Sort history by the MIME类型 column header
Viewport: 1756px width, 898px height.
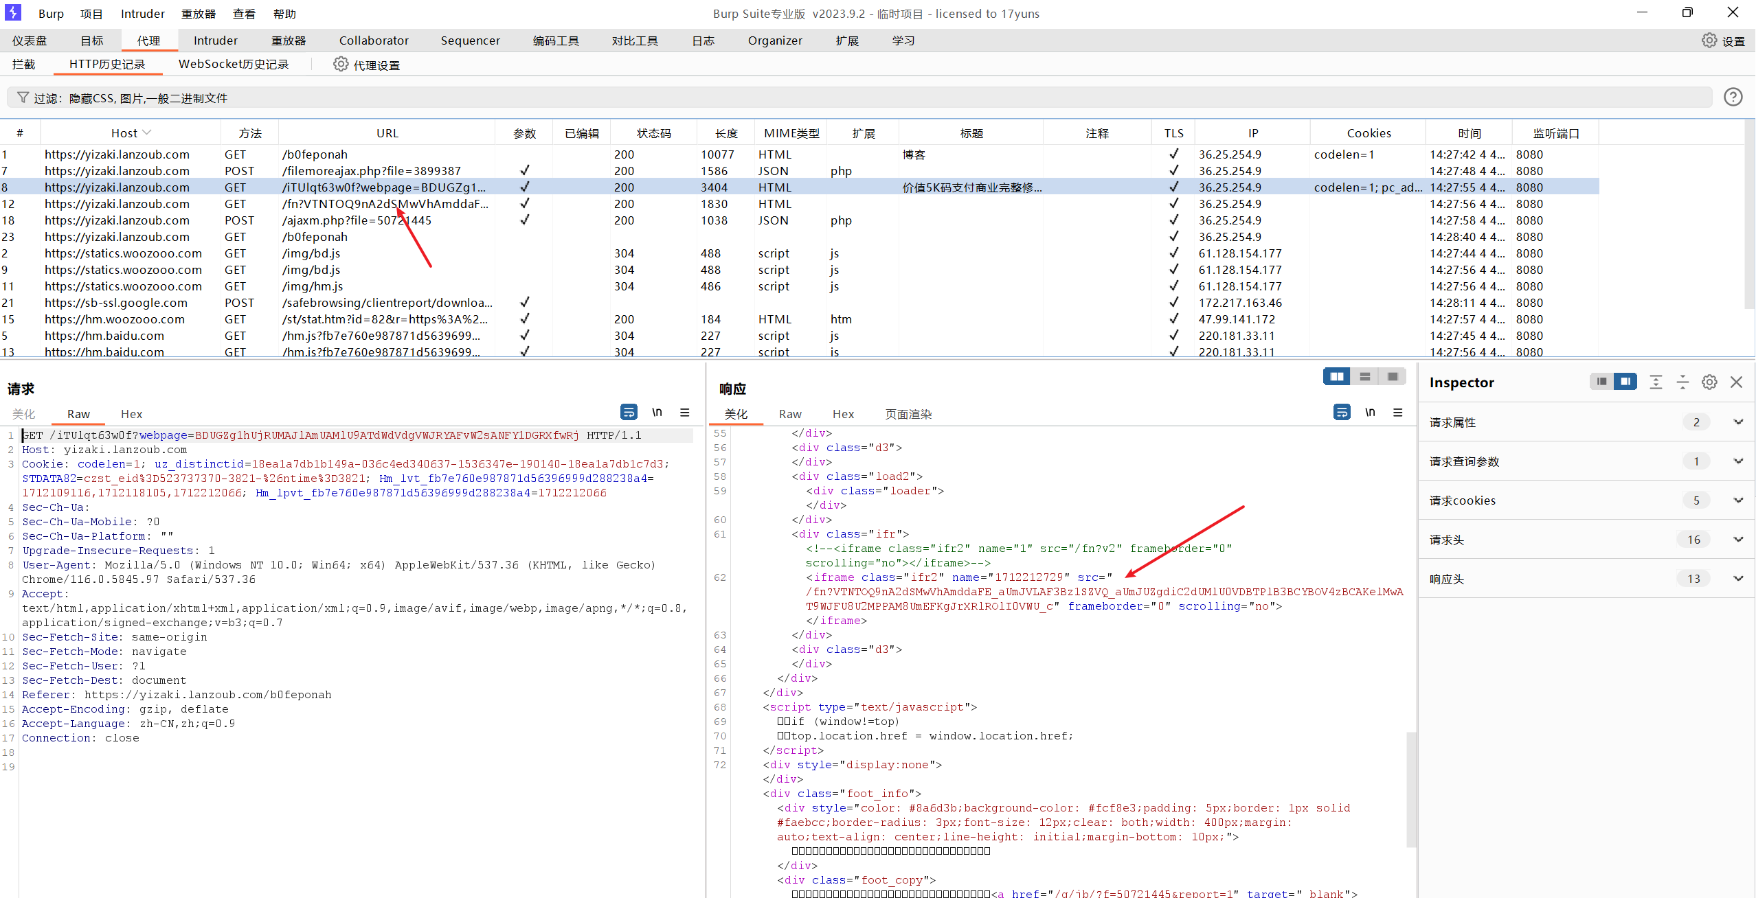tap(791, 133)
